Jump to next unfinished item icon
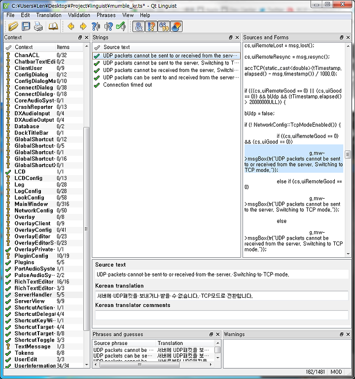The width and height of the screenshot is (355, 379). (108, 26)
